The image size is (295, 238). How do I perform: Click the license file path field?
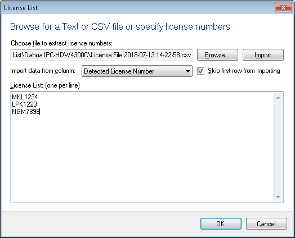(x=101, y=55)
